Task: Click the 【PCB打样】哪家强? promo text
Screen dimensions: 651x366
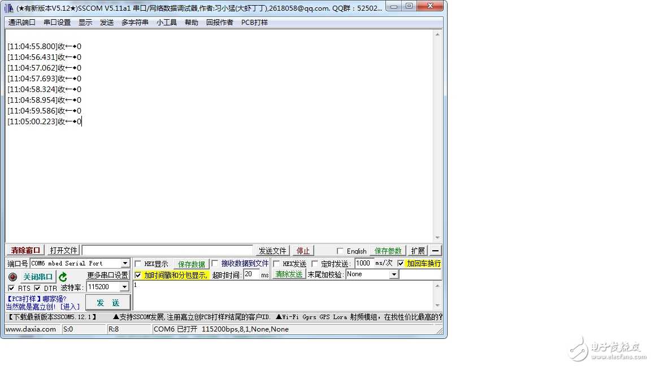Action: click(x=37, y=299)
